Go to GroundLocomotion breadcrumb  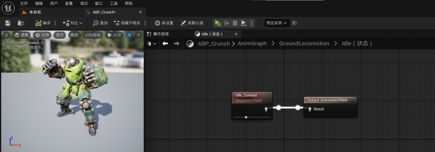click(304, 43)
